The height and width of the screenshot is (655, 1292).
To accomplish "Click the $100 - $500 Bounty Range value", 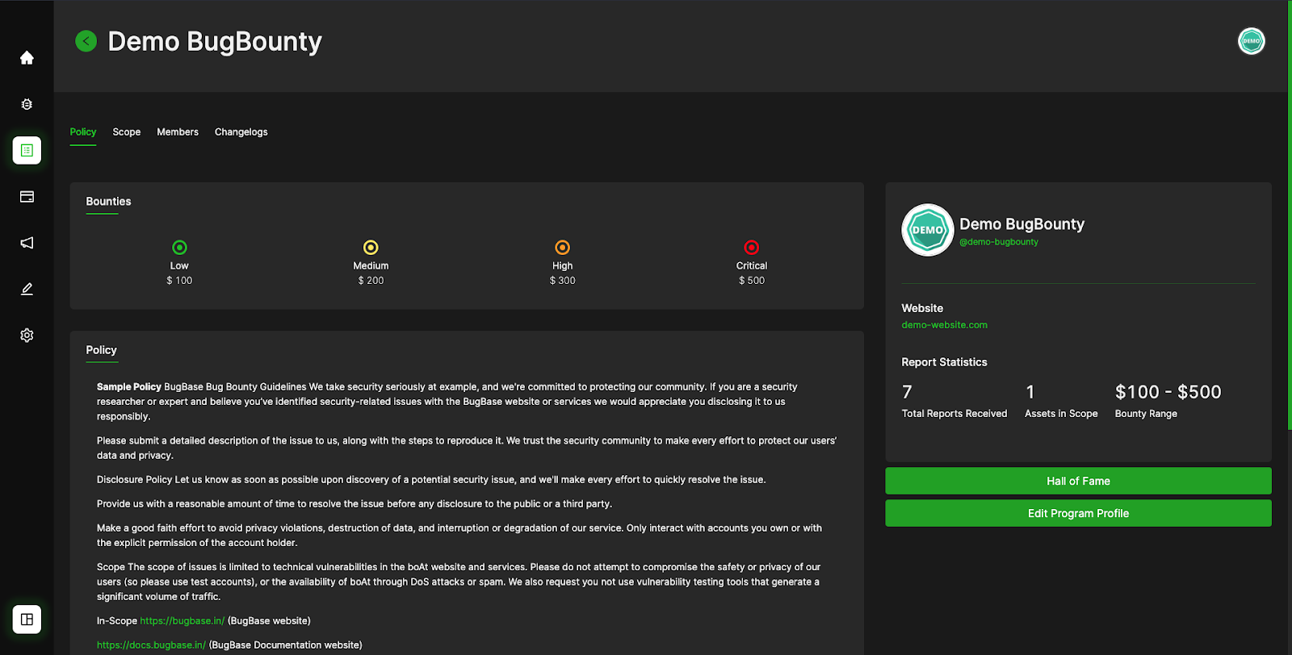I will click(1168, 392).
